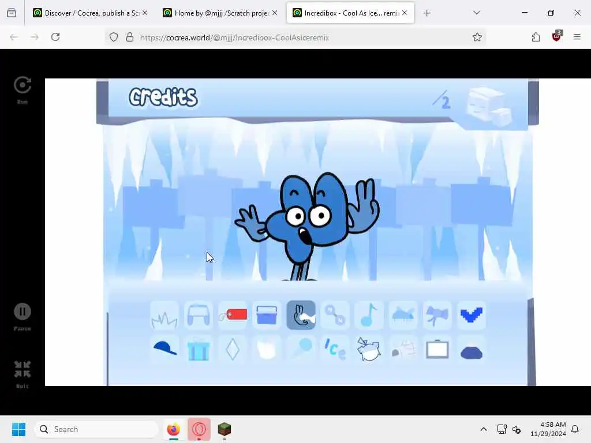Select the dripping cloud icon
591x443 pixels.
coord(403,316)
